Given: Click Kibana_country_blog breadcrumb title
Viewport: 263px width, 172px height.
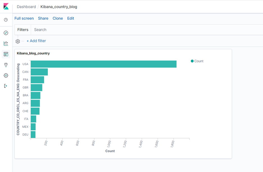Looking at the screenshot, I should click(59, 7).
